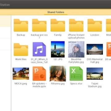The height and width of the screenshot is (111, 111).
Task: Open the Q4 updates PowerPoint file icon
Action: [39, 74]
